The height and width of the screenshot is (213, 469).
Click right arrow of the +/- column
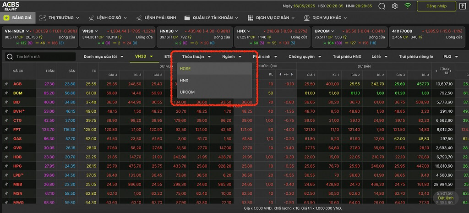(292, 74)
